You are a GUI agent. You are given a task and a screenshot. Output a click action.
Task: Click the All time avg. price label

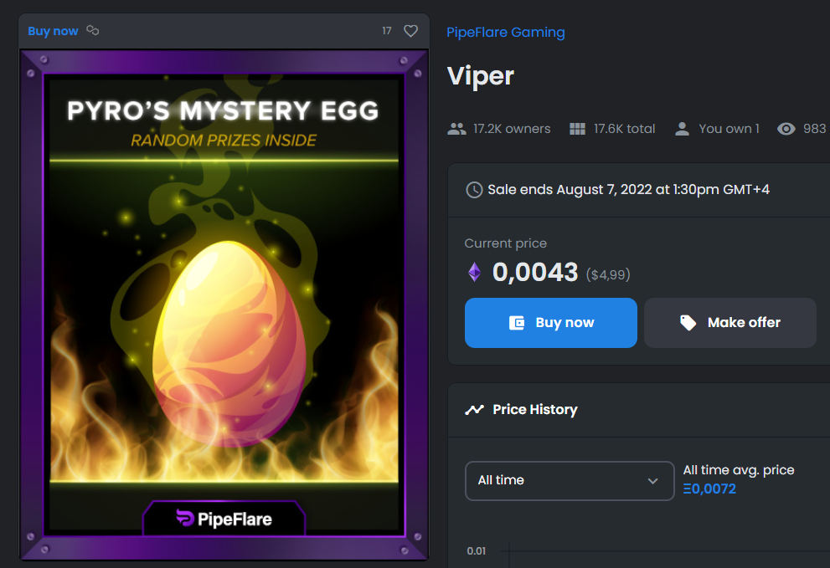click(x=739, y=469)
